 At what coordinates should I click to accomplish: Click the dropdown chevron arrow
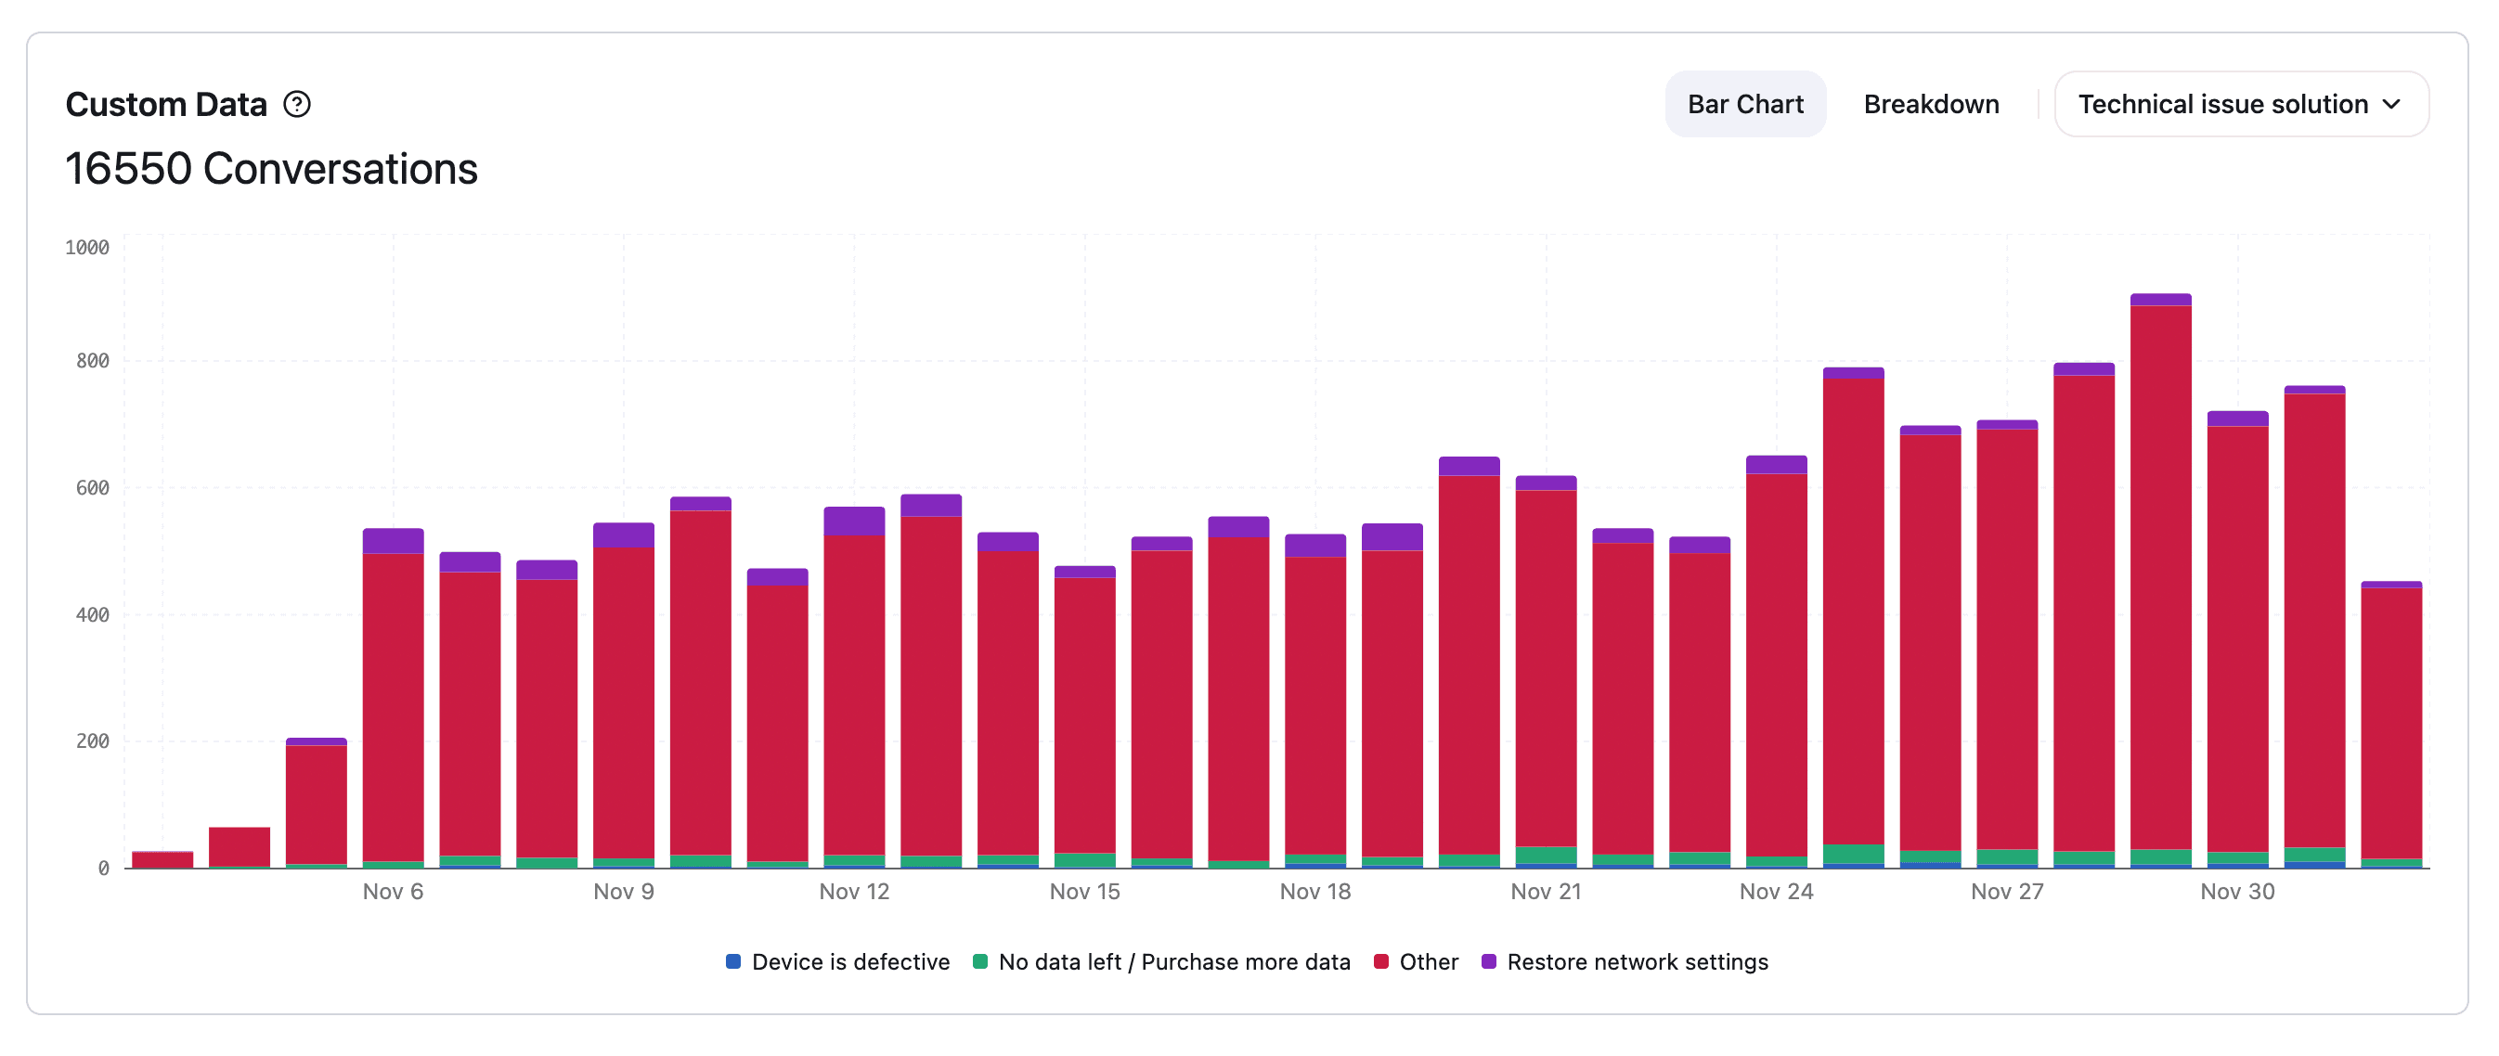(x=2391, y=104)
